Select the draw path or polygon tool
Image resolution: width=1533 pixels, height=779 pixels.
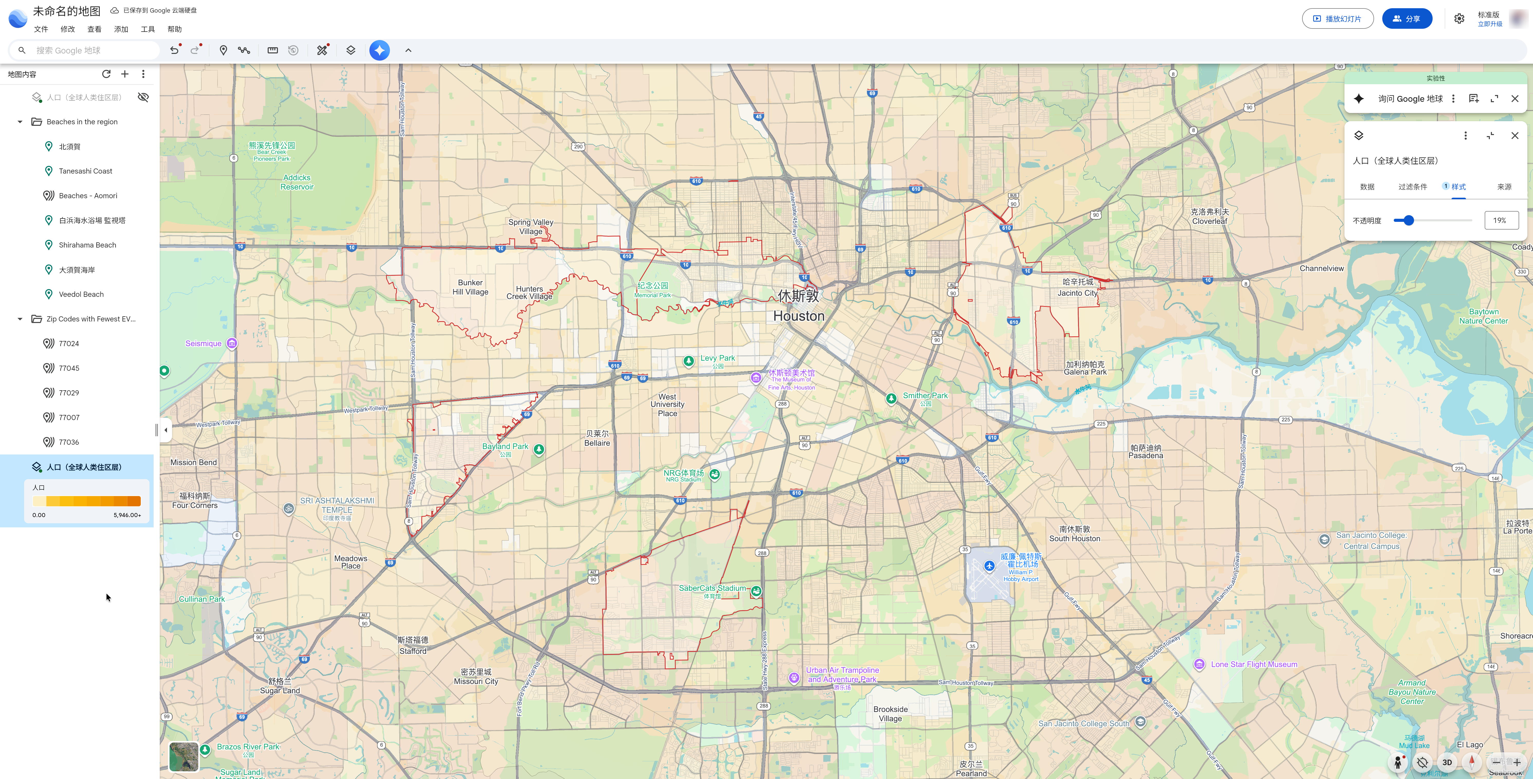point(244,51)
